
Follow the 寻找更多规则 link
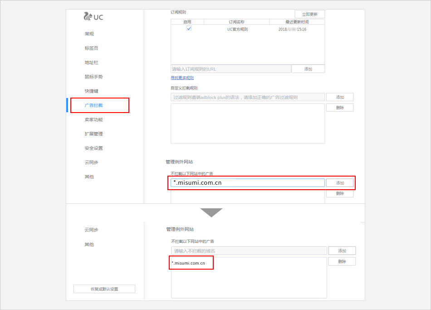182,78
